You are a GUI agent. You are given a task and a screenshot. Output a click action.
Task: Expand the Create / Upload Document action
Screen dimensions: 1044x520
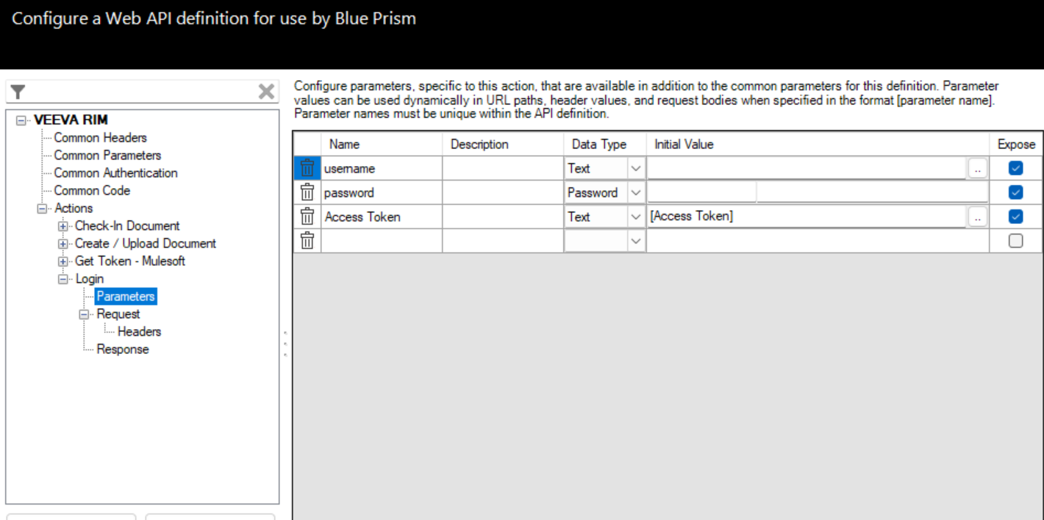coord(62,244)
